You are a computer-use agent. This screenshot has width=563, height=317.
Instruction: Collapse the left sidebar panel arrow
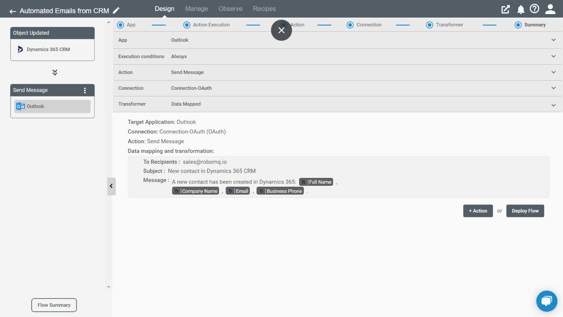point(111,186)
